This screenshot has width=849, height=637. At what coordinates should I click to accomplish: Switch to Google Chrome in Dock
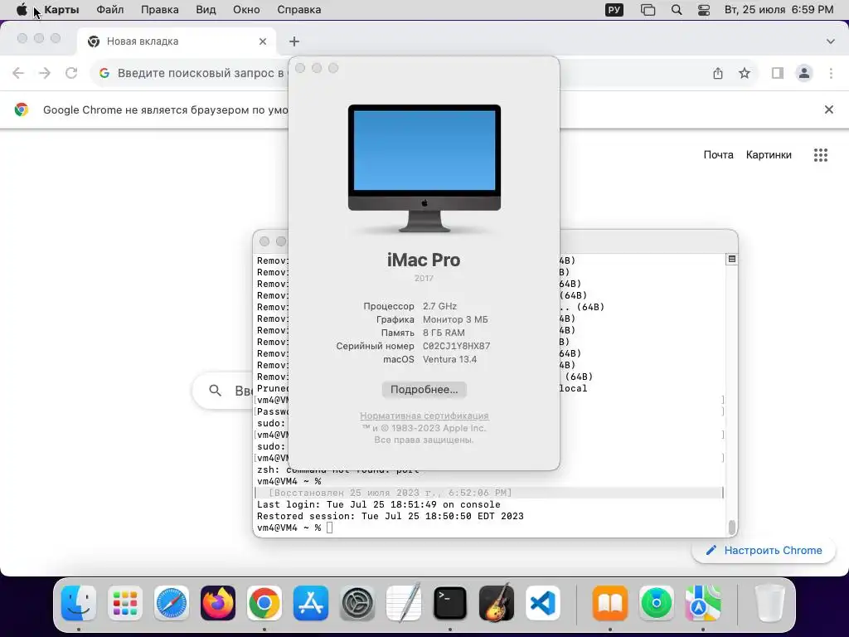point(264,603)
